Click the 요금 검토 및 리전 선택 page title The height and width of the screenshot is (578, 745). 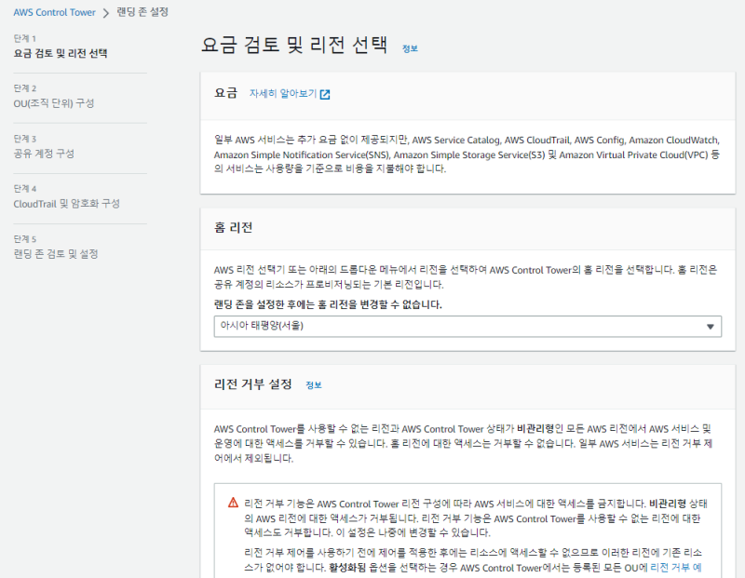[x=296, y=47]
